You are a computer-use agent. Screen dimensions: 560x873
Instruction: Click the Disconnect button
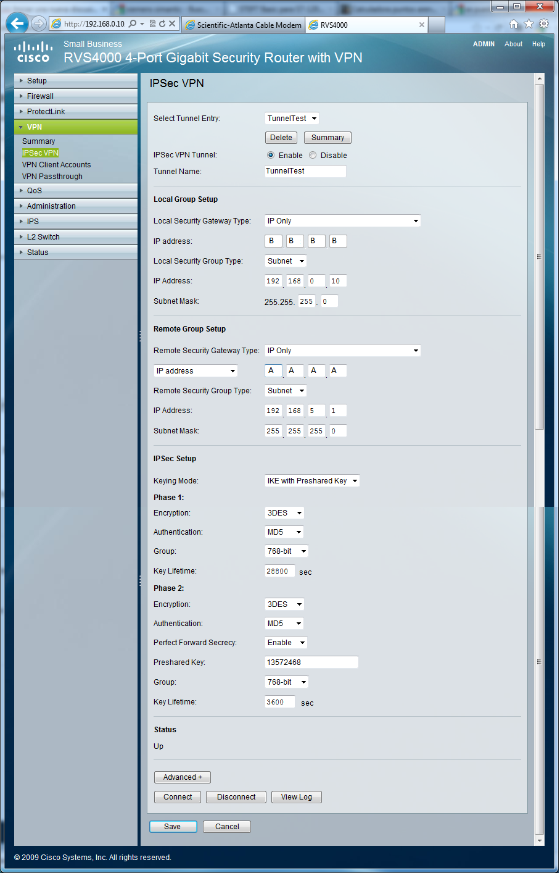(x=236, y=797)
